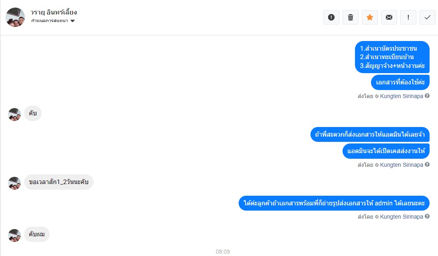Delete conversation with the trash icon

[350, 17]
